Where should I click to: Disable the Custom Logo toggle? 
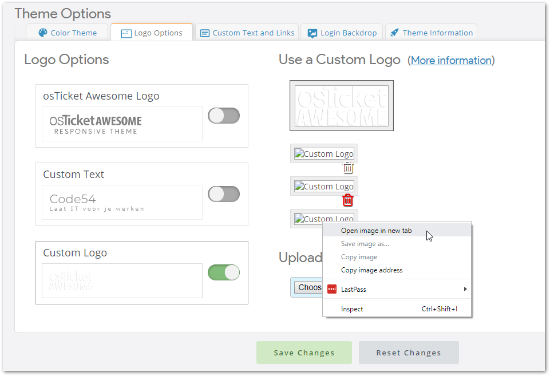tap(223, 272)
